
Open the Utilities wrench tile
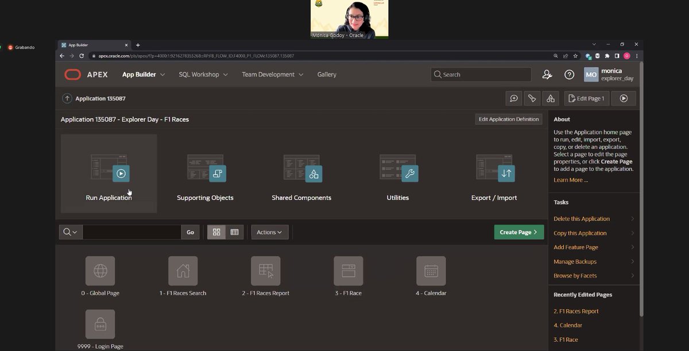pos(398,174)
